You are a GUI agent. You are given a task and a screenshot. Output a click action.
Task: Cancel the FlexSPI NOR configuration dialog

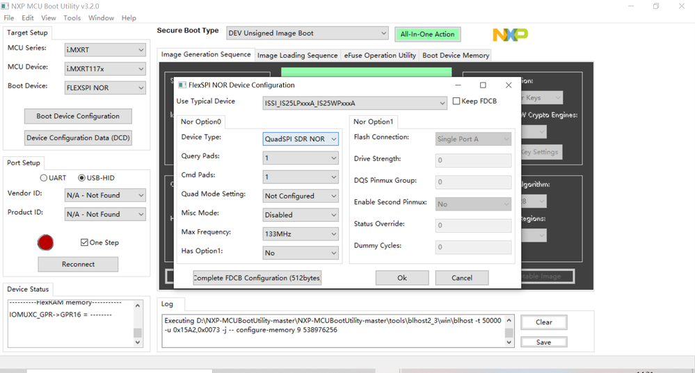coord(462,278)
